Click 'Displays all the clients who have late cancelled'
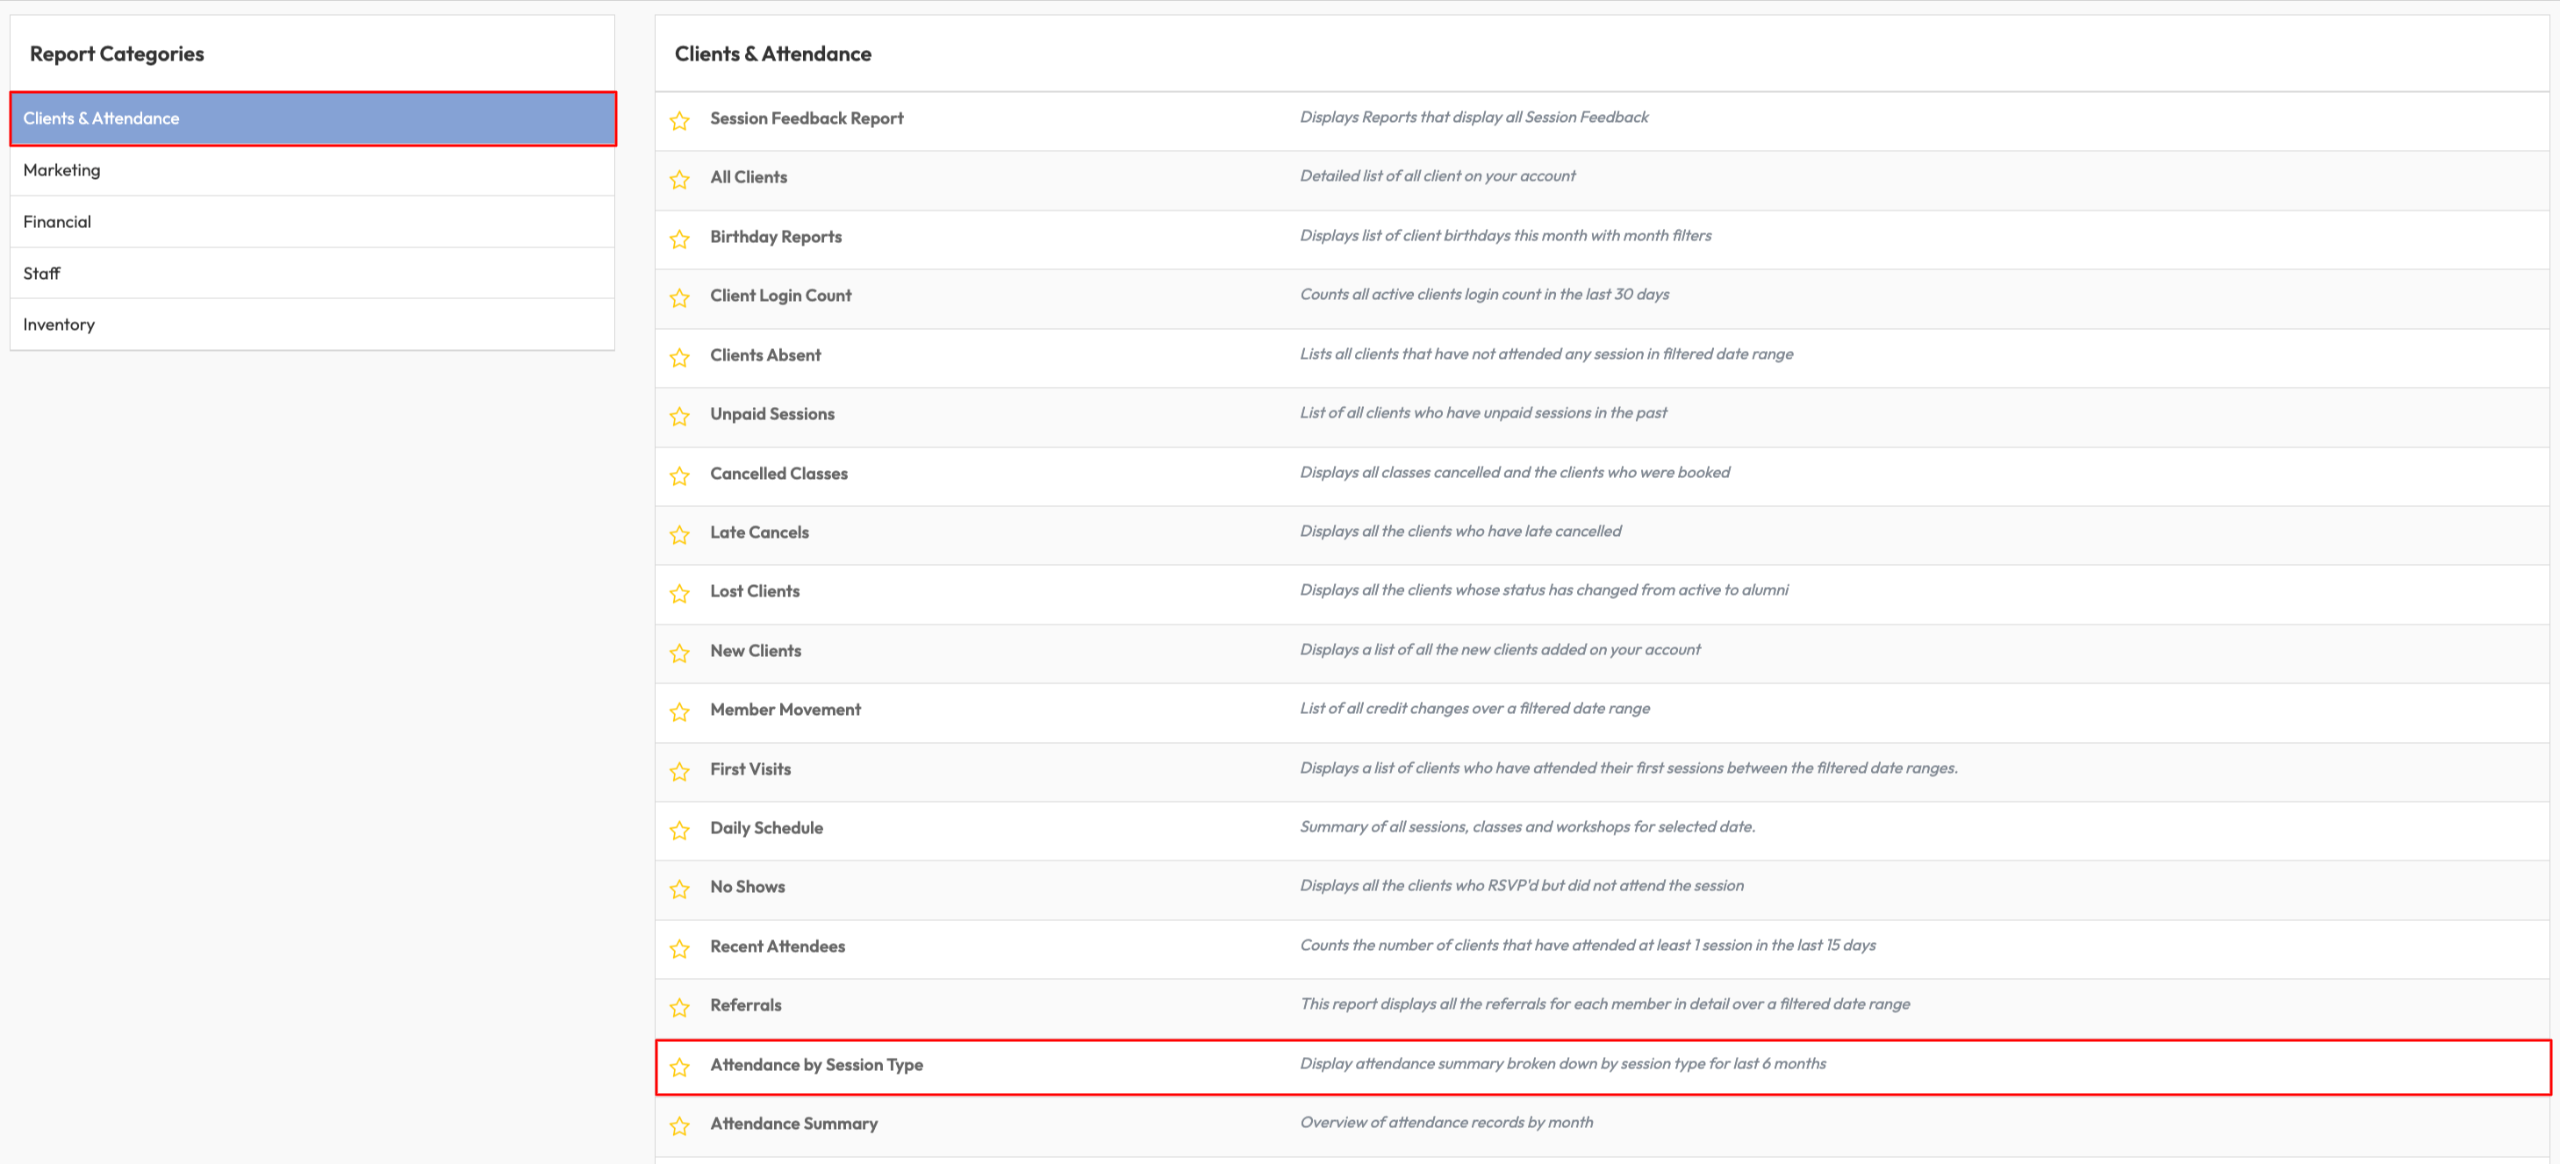 (x=1459, y=531)
